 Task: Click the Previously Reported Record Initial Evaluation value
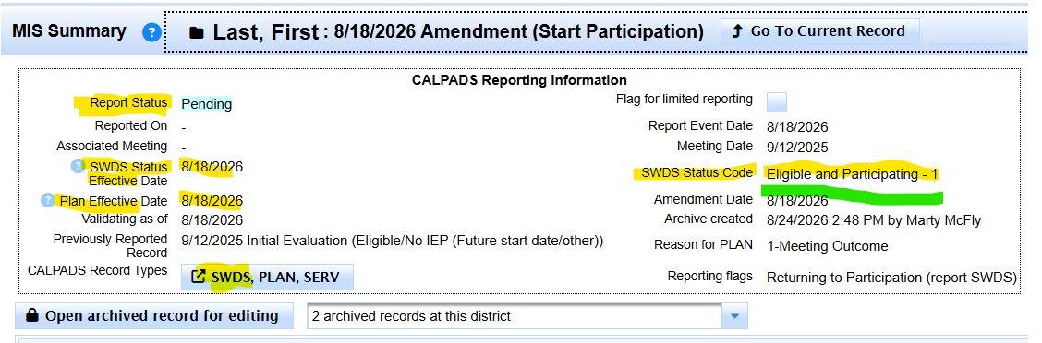[392, 241]
